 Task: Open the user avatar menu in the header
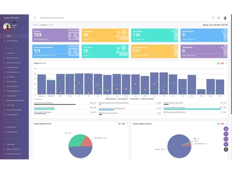[x=225, y=18]
